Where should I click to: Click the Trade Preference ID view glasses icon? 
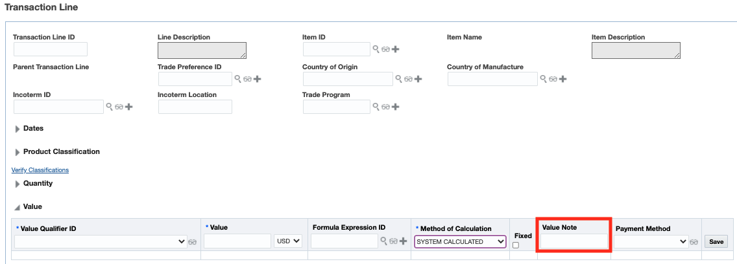pos(247,79)
